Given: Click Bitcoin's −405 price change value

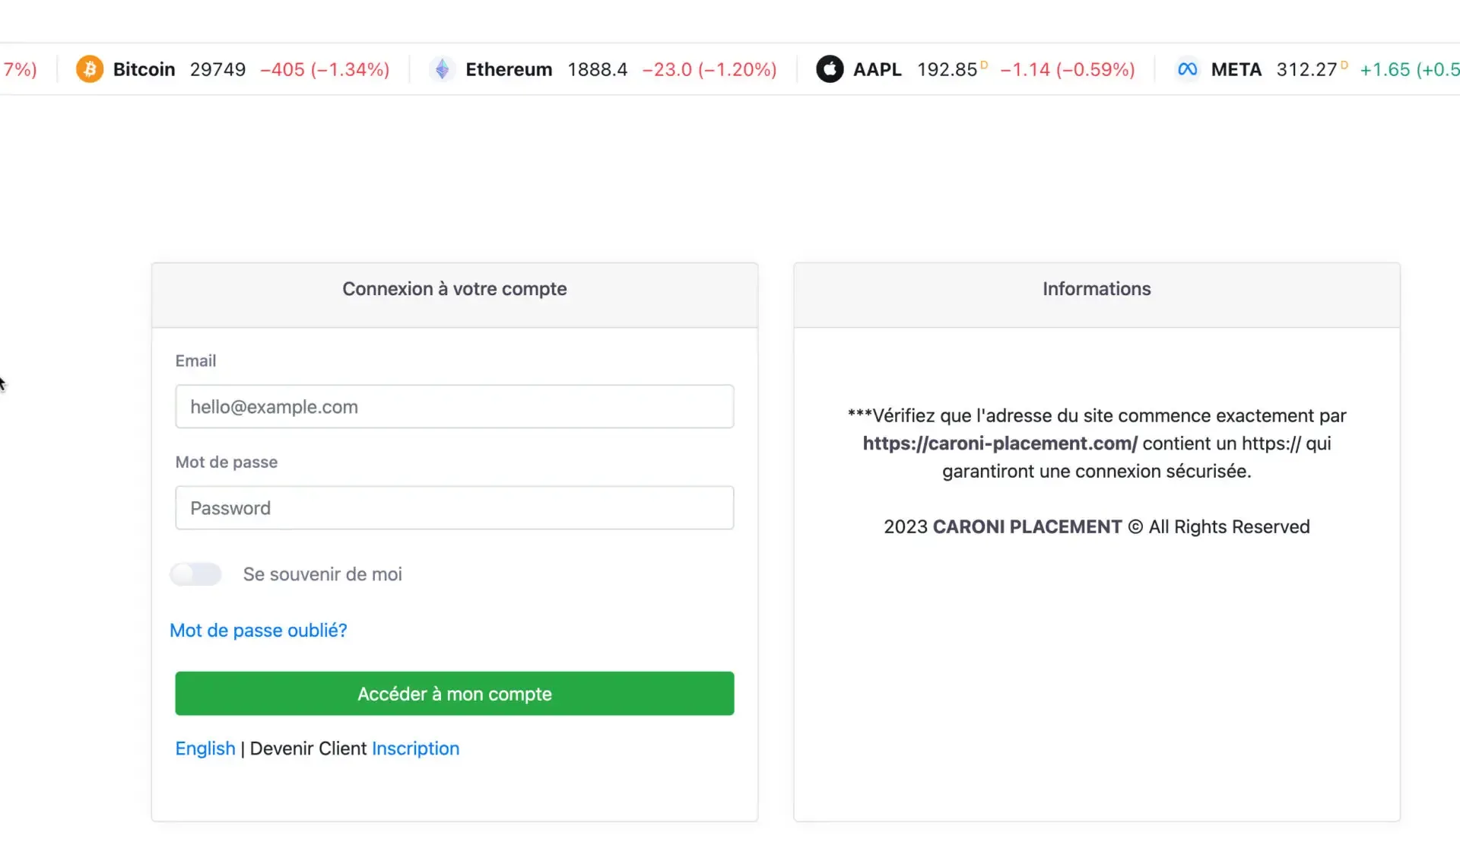Looking at the screenshot, I should pos(282,69).
